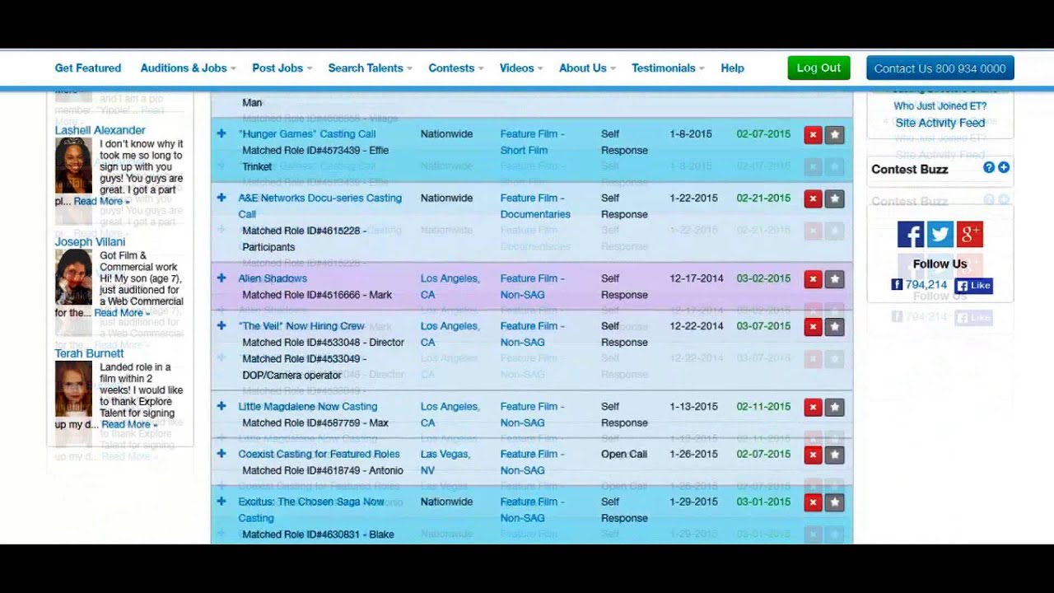Image resolution: width=1054 pixels, height=593 pixels.
Task: Open the A&E Networks Docu-series Casting Call listing
Action: pos(319,206)
